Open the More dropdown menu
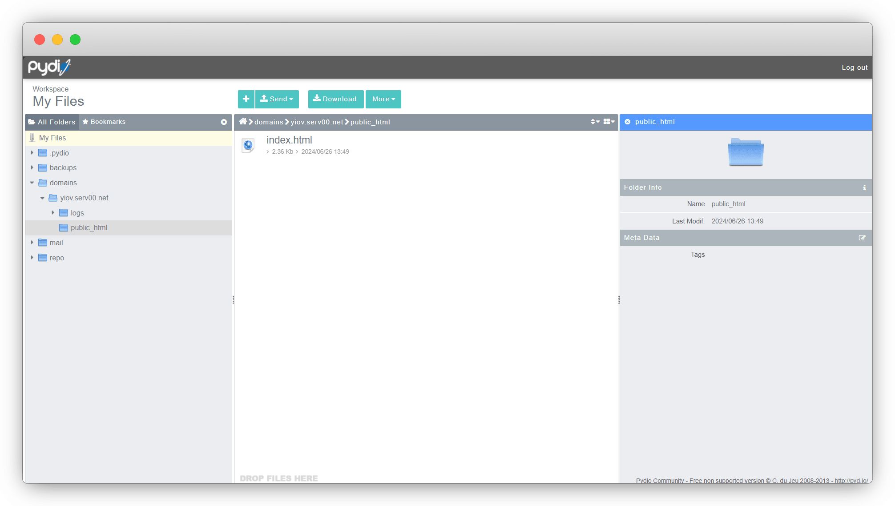Image resolution: width=895 pixels, height=506 pixels. click(x=383, y=99)
